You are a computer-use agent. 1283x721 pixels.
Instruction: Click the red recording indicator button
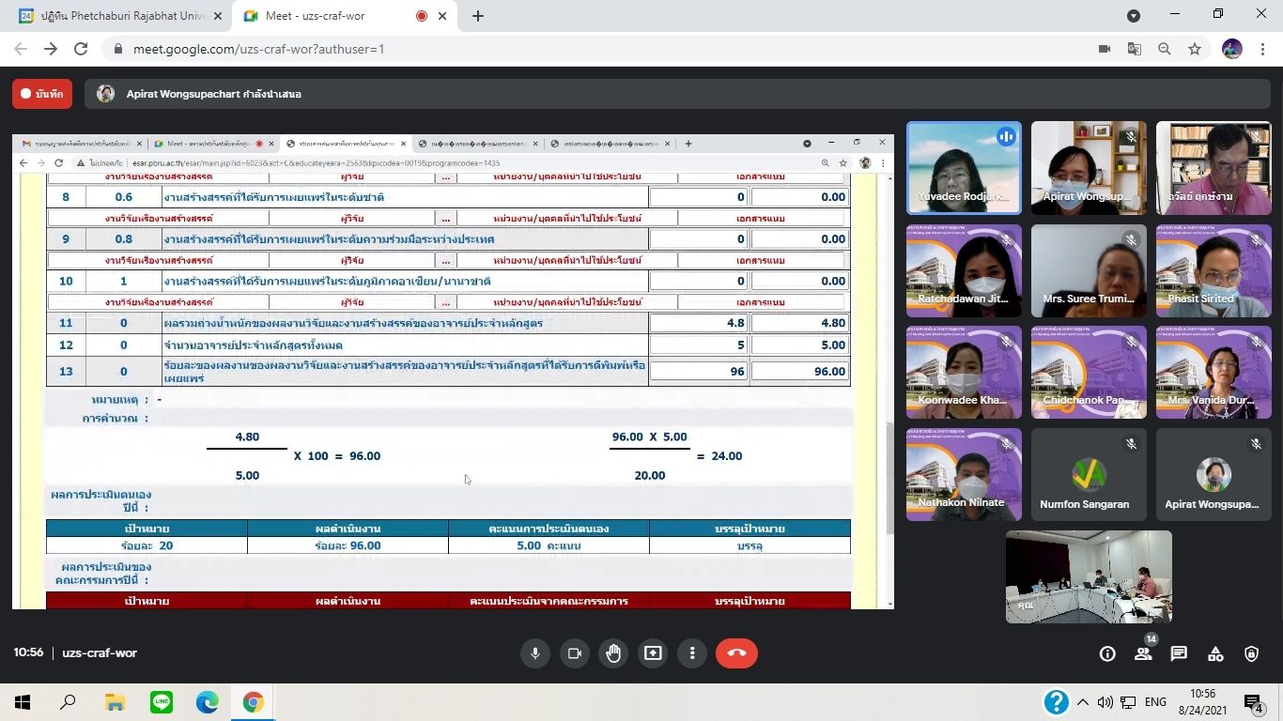[x=42, y=94]
